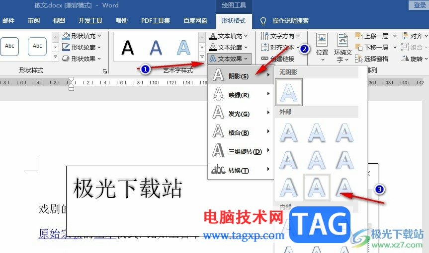Click the 登录 sign-in button
429x253 pixels.
tap(420, 5)
